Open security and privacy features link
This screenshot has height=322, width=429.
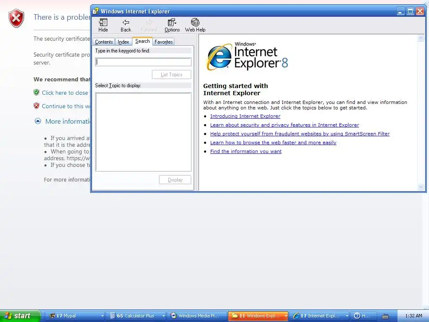284,125
